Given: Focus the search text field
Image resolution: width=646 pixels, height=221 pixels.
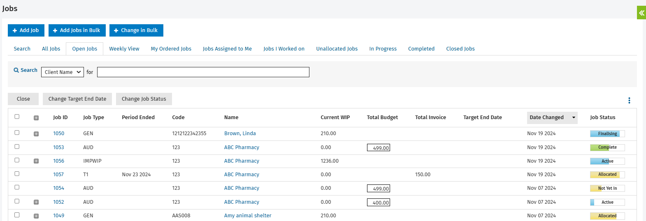Looking at the screenshot, I should coord(203,72).
